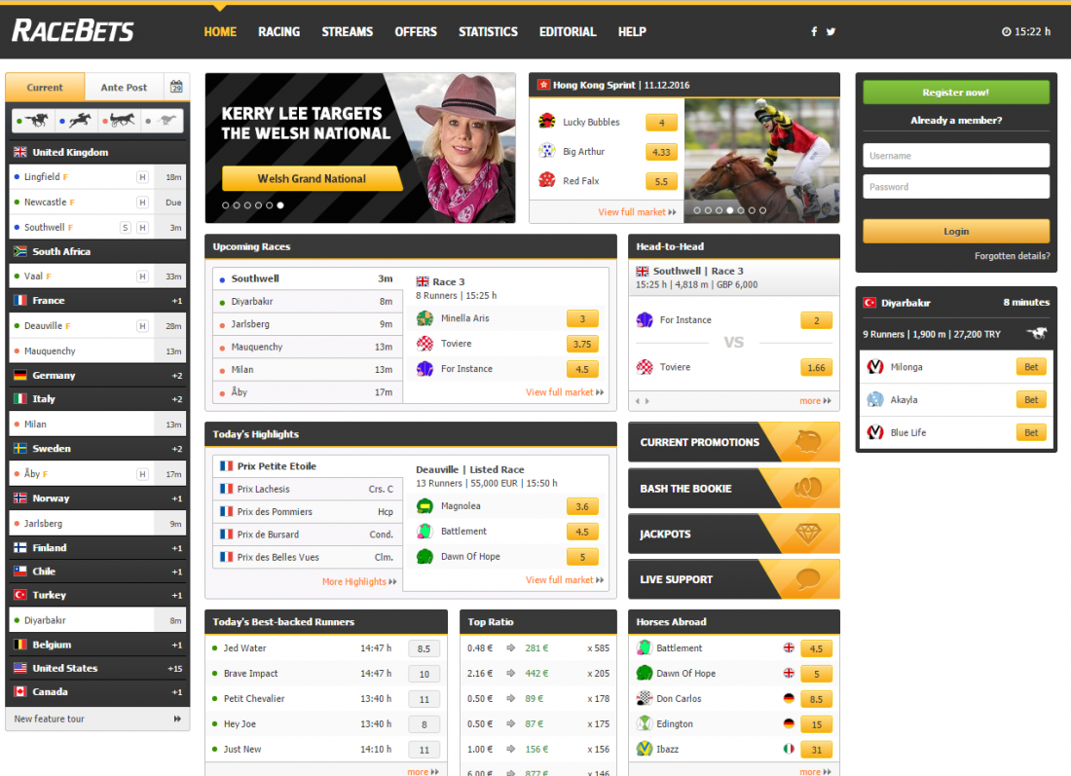Open the New feature tour row
This screenshot has width=1071, height=776.
(x=97, y=719)
